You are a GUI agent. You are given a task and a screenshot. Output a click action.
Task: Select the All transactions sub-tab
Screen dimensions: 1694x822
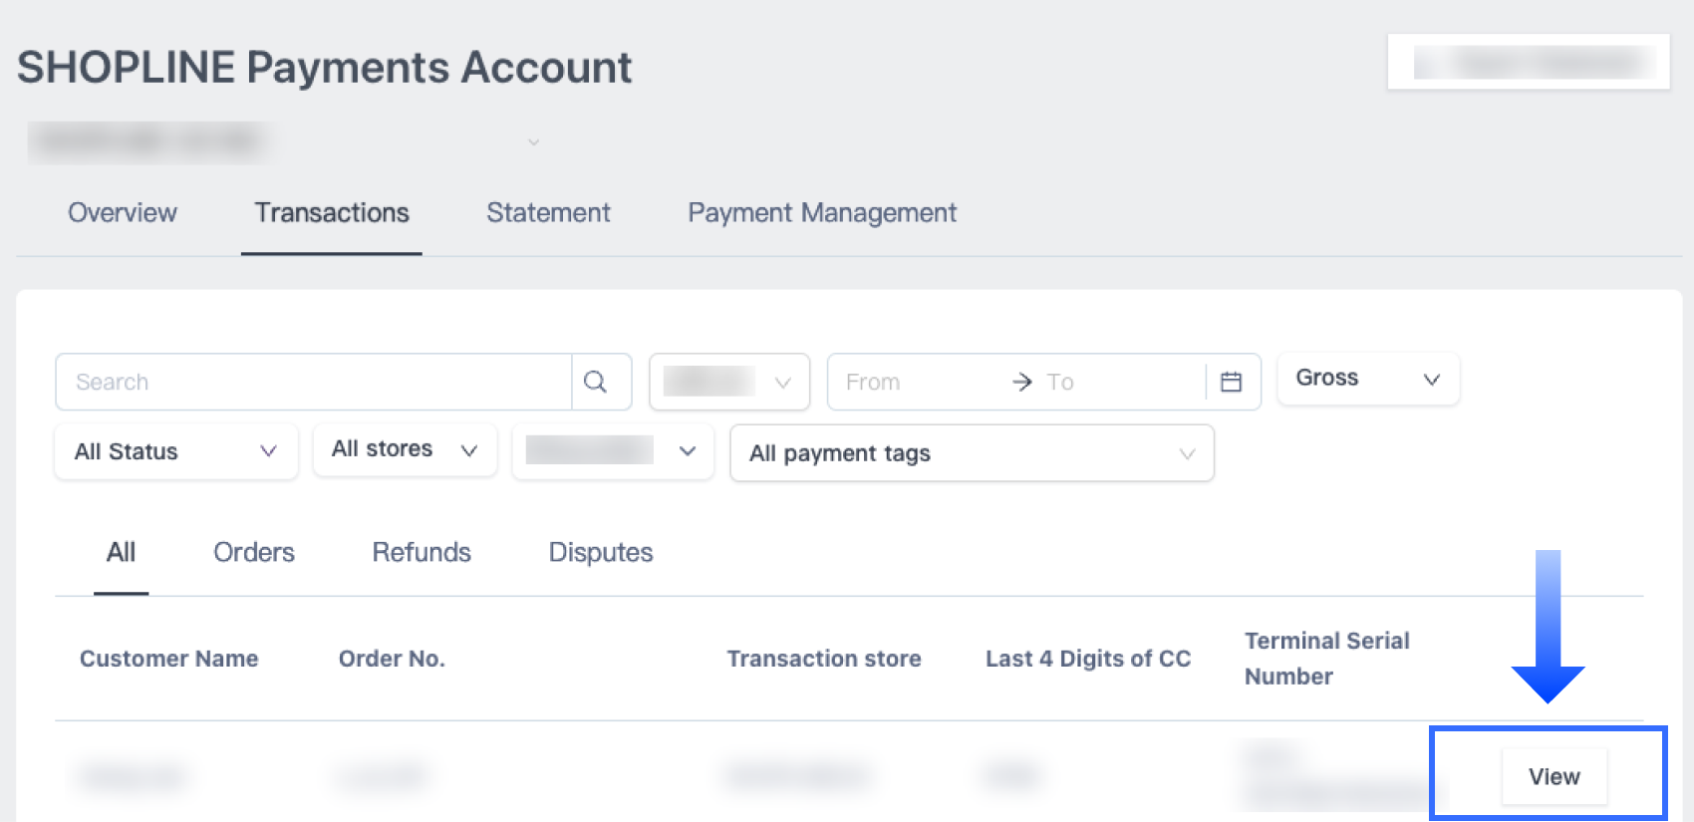(x=121, y=552)
